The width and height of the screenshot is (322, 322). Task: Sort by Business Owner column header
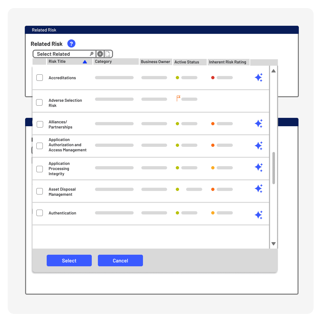tap(156, 62)
